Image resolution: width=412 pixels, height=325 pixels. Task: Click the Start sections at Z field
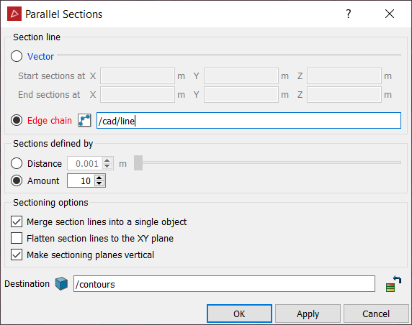pyautogui.click(x=344, y=75)
